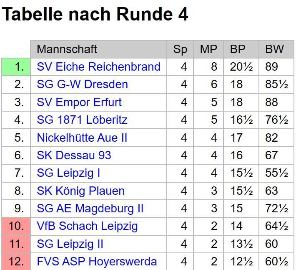Open SG G-W Dresden team link

click(x=82, y=84)
